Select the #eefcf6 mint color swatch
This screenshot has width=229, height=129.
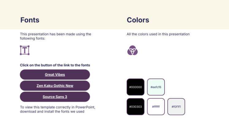pyautogui.click(x=156, y=87)
